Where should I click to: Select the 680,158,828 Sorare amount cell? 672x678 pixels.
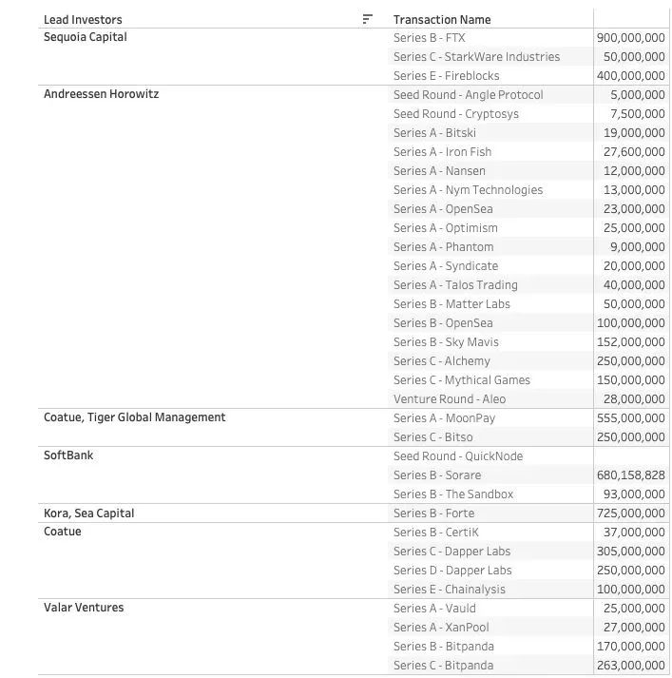[x=630, y=475]
